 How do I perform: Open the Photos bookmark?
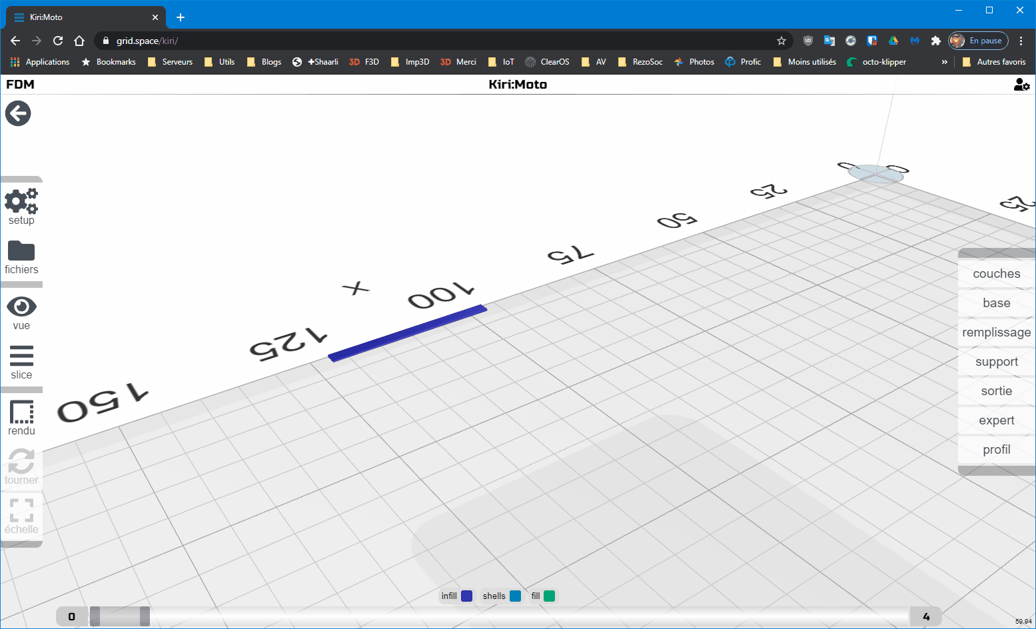pyautogui.click(x=694, y=62)
